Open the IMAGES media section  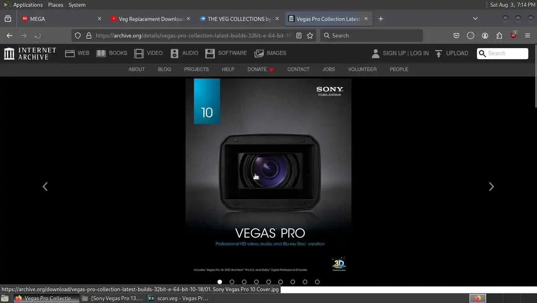tap(270, 53)
